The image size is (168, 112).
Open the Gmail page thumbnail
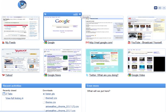click(104, 28)
